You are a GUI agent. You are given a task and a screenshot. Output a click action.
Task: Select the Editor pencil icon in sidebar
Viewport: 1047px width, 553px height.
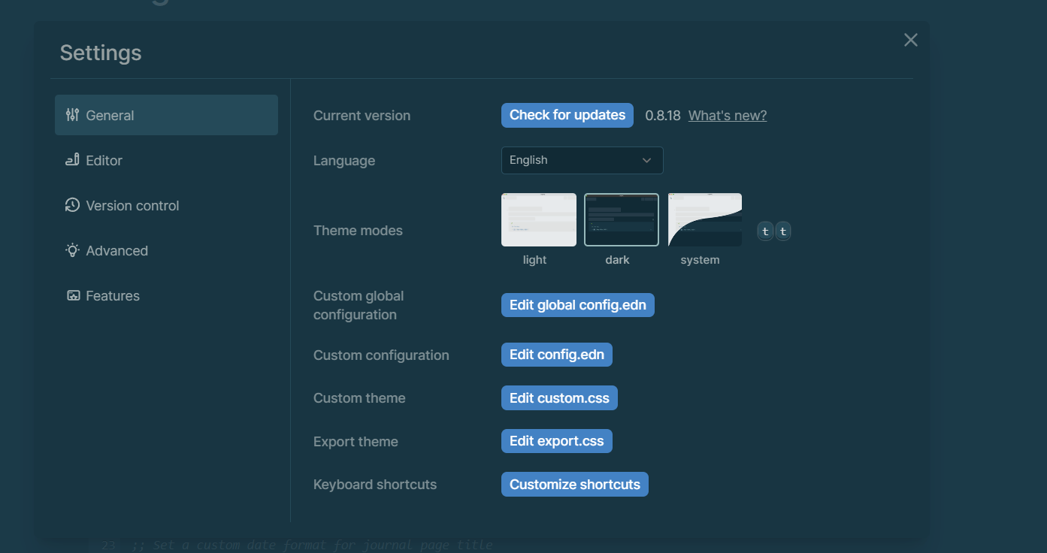[71, 160]
